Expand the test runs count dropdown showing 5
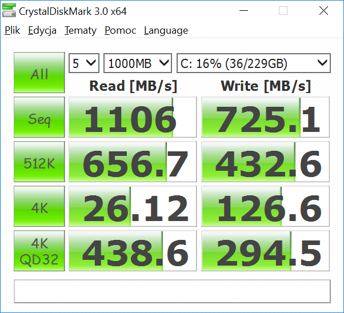 (x=84, y=63)
